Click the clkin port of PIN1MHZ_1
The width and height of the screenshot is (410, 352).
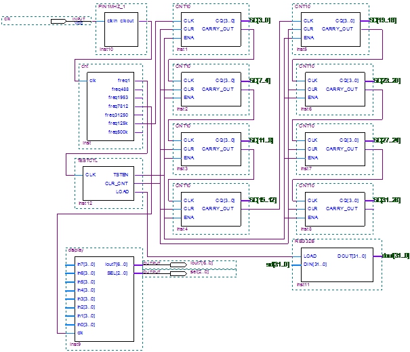(x=112, y=20)
